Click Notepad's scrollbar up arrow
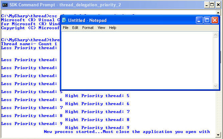Viewport: 223px width, 139px height. (x=216, y=35)
